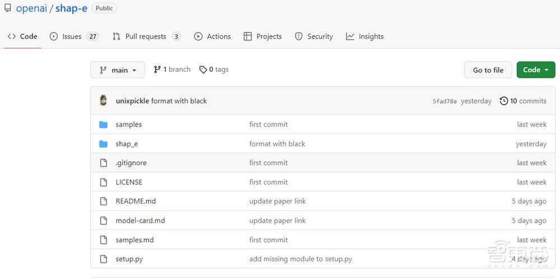Click the tags label icon
This screenshot has height=278, width=560.
[203, 69]
